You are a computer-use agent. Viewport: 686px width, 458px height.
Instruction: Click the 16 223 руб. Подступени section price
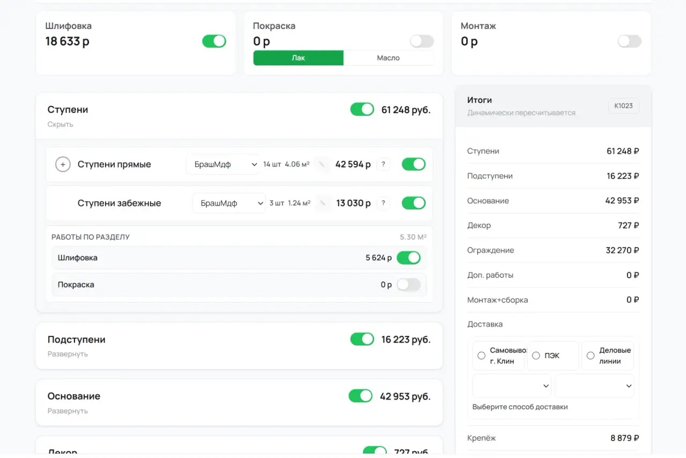click(x=406, y=339)
